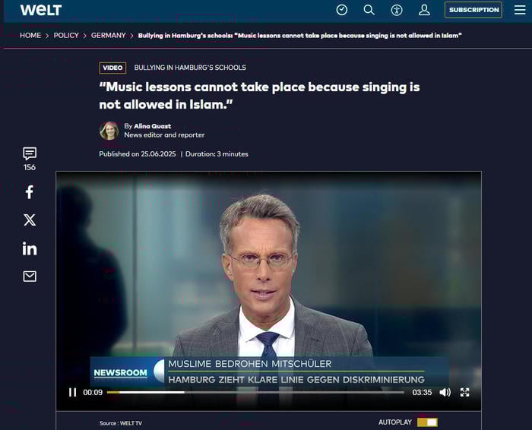Open the search magnifier icon
This screenshot has height=430, width=532.
(369, 10)
